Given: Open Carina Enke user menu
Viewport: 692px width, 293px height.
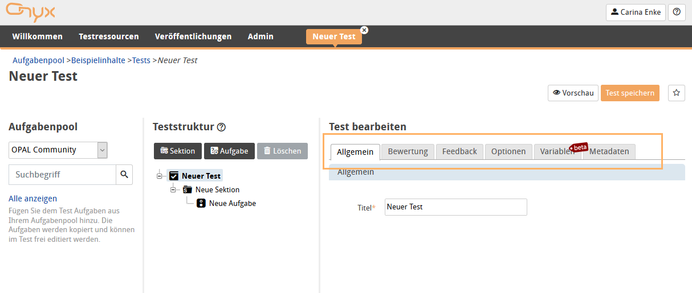Looking at the screenshot, I should click(x=636, y=12).
